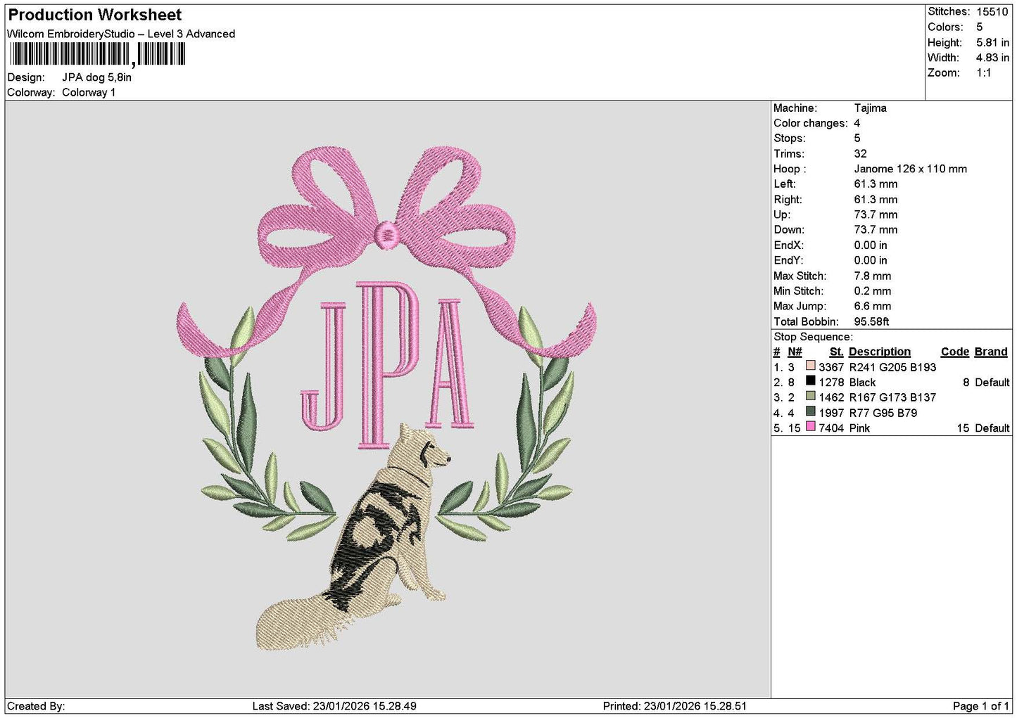The height and width of the screenshot is (718, 1017).
Task: Click the "Default" brand in the Black row
Action: (992, 383)
